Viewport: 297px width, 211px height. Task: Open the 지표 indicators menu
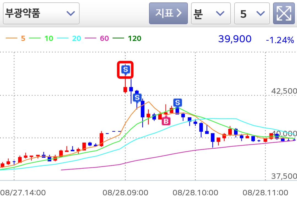point(168,13)
